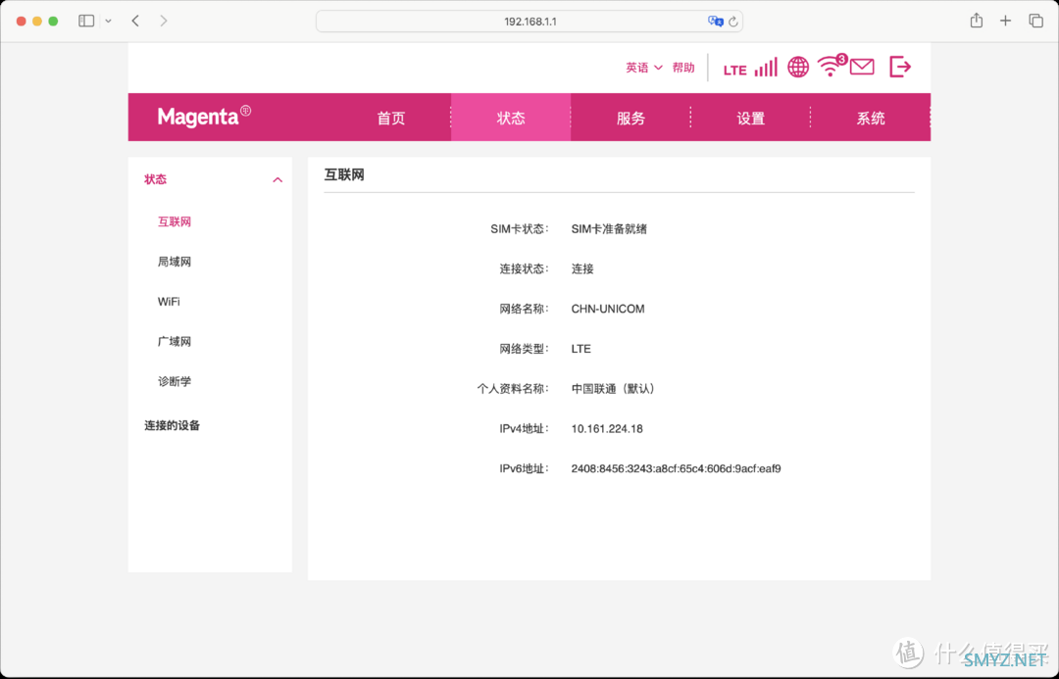Open the SMS envelope icon
Image resolution: width=1059 pixels, height=679 pixels.
pyautogui.click(x=862, y=68)
